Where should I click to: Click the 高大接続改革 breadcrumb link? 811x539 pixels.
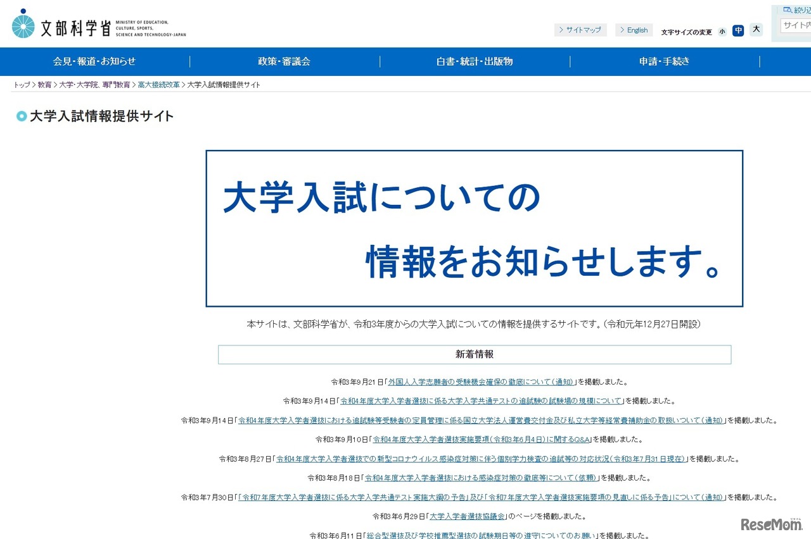tap(159, 84)
